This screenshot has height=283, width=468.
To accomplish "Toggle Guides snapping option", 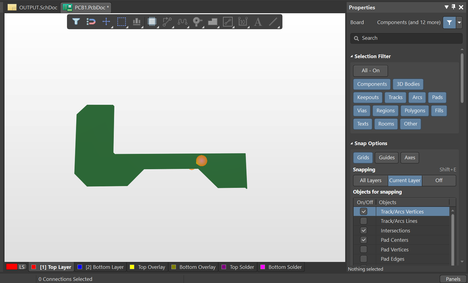I will tap(387, 158).
